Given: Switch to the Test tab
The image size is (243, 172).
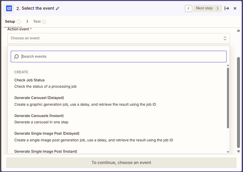Looking at the screenshot, I should [37, 22].
